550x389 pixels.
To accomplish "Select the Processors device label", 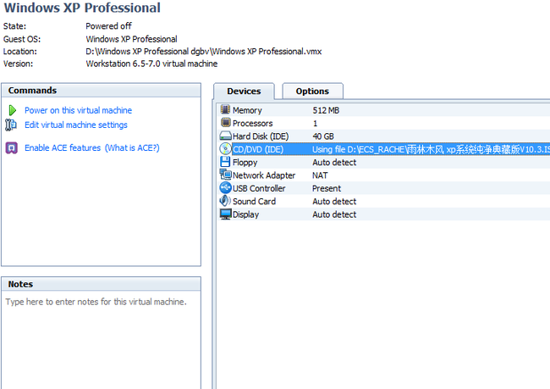I will pyautogui.click(x=252, y=124).
